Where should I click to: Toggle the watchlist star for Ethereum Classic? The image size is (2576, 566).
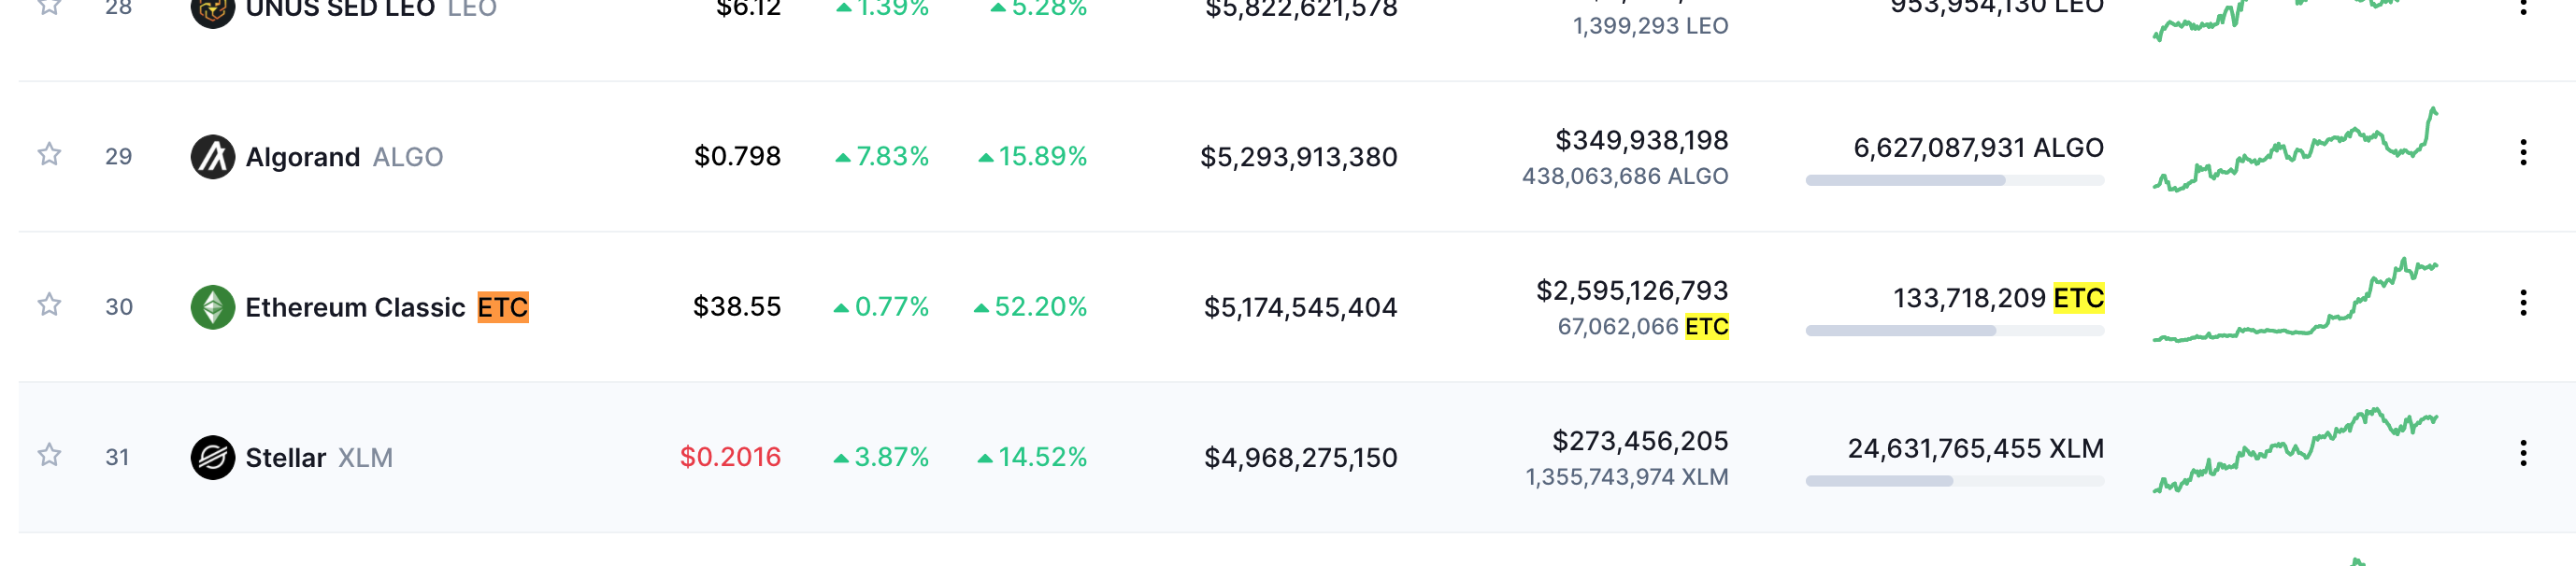point(49,304)
